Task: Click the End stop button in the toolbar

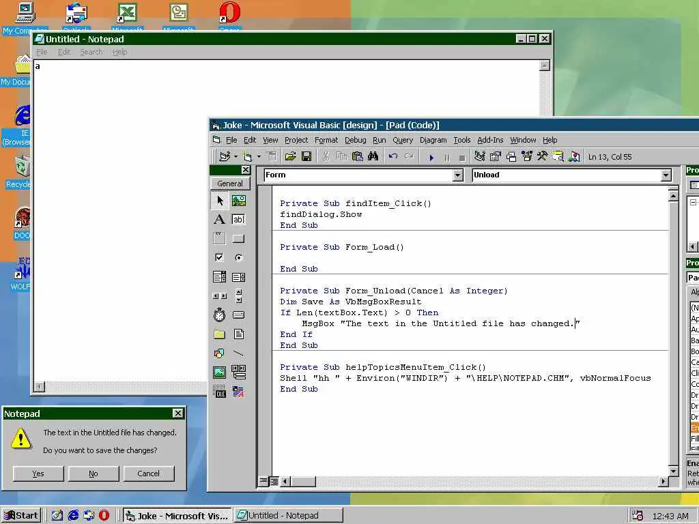Action: pyautogui.click(x=462, y=158)
